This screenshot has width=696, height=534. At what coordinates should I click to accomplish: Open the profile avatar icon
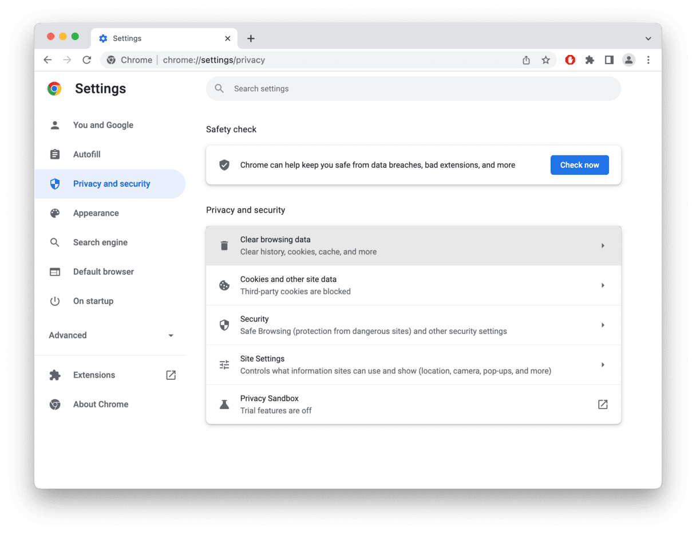point(628,60)
